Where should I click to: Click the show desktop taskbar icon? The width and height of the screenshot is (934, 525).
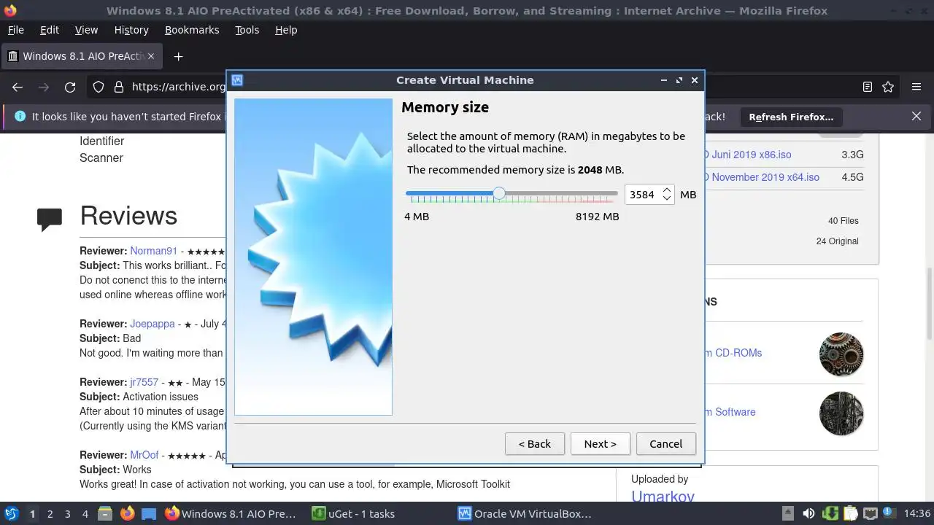pyautogui.click(x=149, y=513)
